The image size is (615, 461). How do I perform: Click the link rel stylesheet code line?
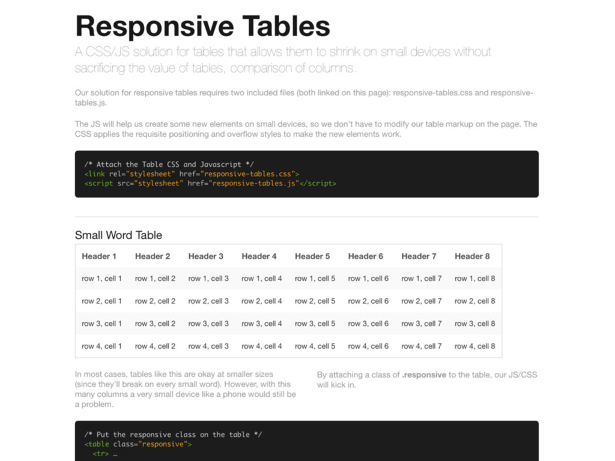pos(192,174)
